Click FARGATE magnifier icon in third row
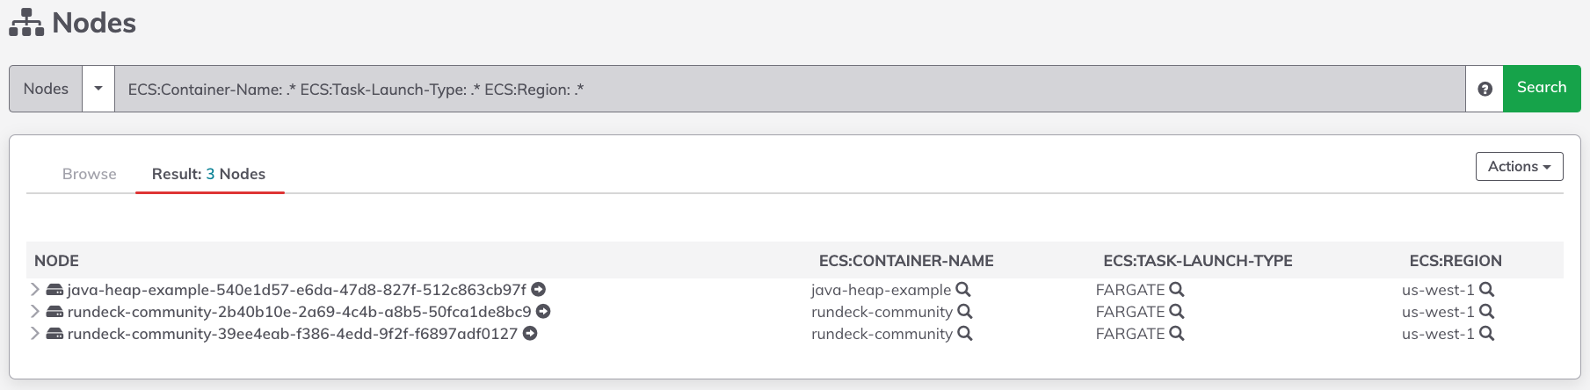The width and height of the screenshot is (1590, 390). (x=1177, y=333)
